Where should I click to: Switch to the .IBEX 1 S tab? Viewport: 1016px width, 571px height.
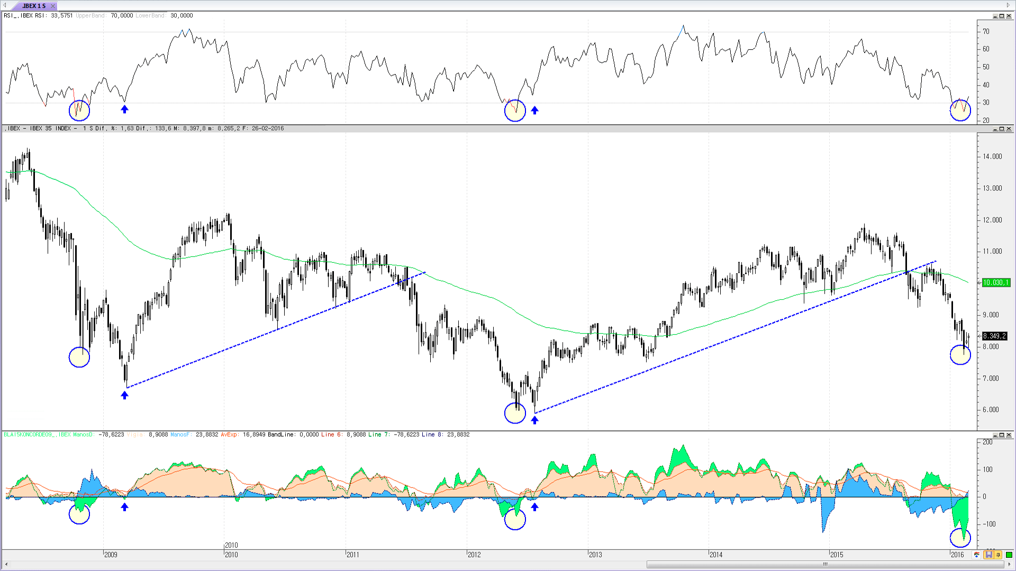[34, 6]
